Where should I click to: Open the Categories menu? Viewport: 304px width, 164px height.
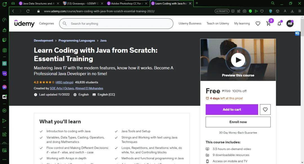click(x=46, y=23)
